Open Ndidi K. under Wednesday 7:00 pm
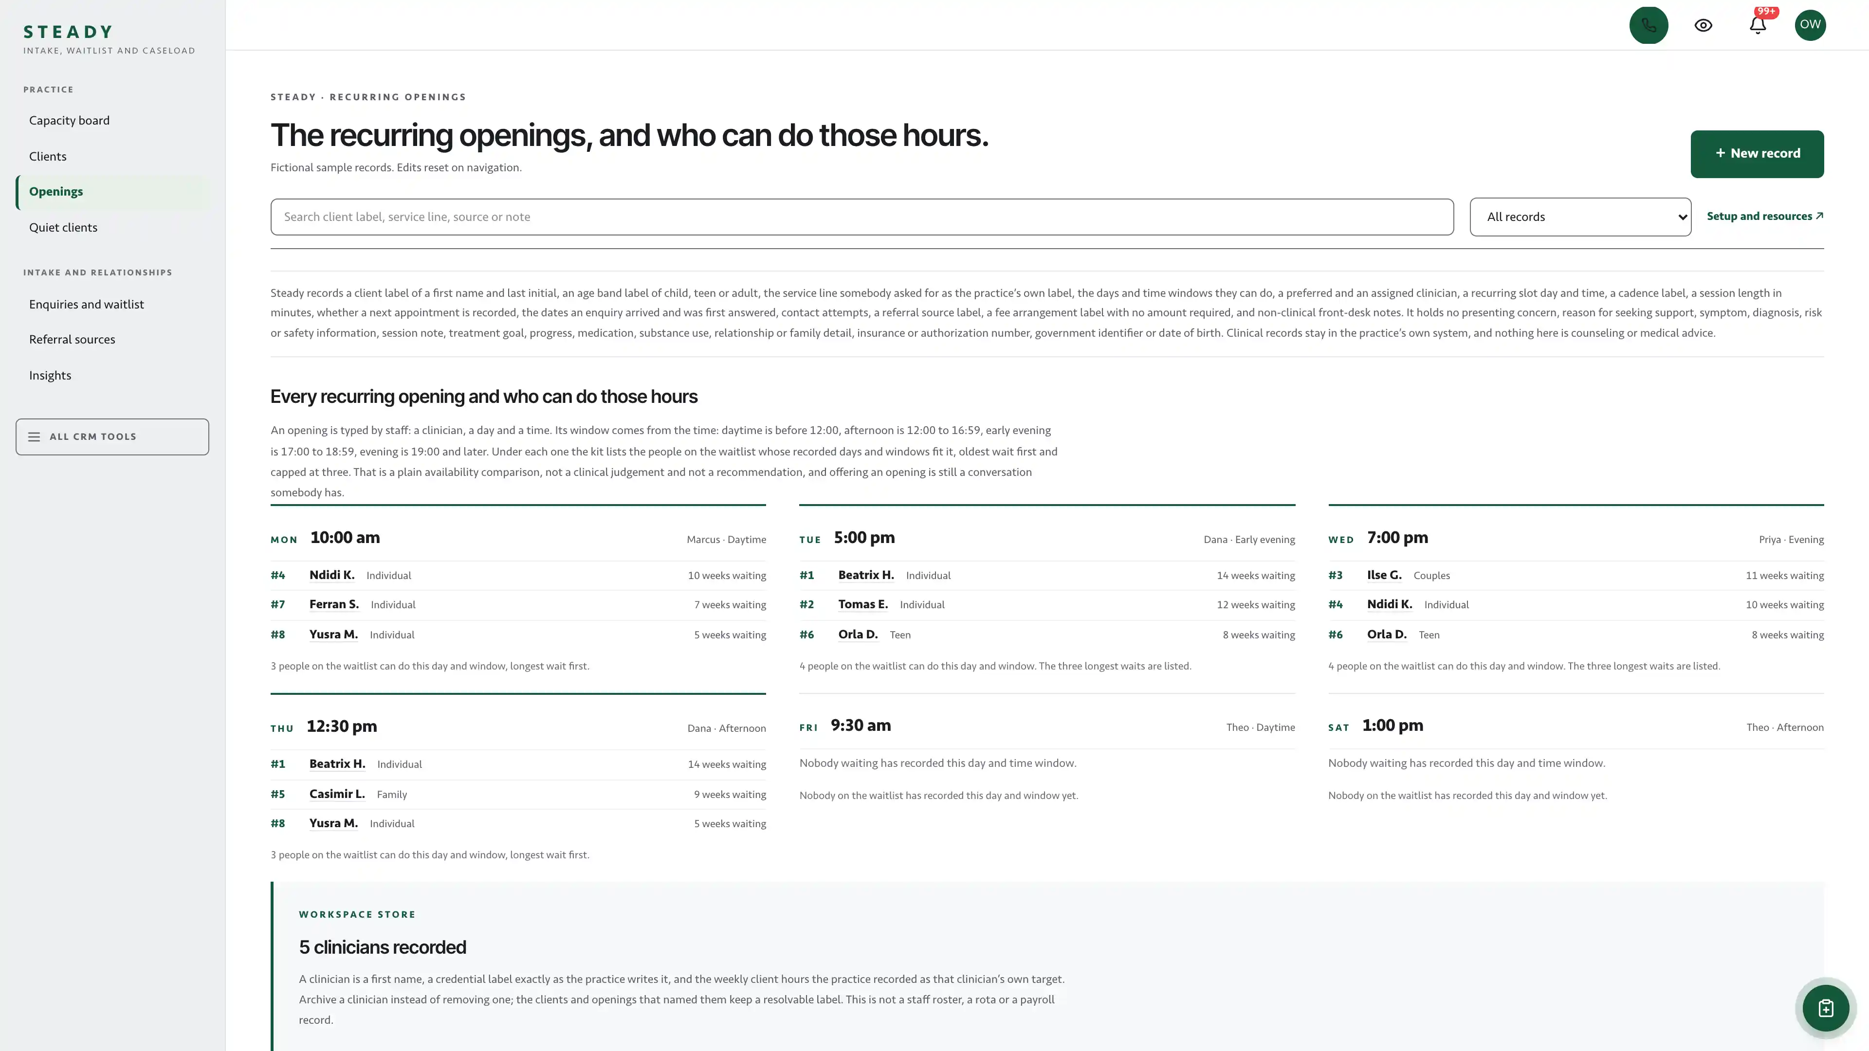This screenshot has width=1869, height=1051. pos(1390,604)
